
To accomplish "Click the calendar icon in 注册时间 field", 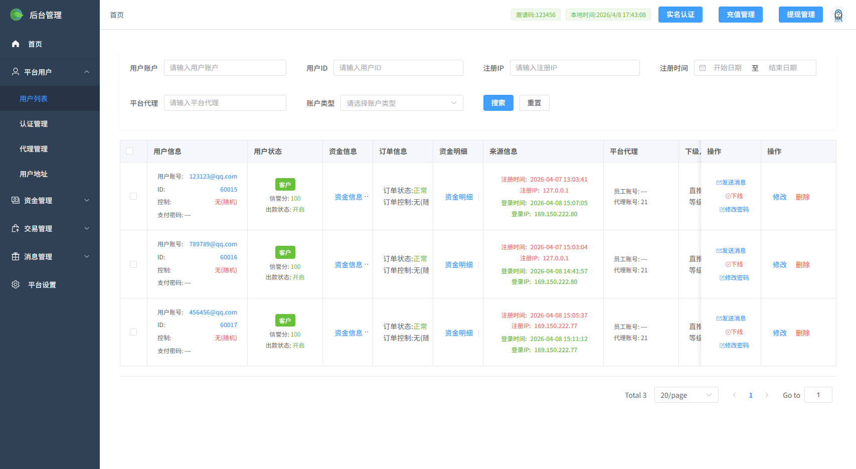I will pos(703,68).
